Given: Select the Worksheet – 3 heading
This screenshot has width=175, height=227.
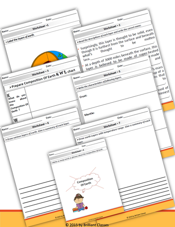Looking at the screenshot, I should pos(40,73).
